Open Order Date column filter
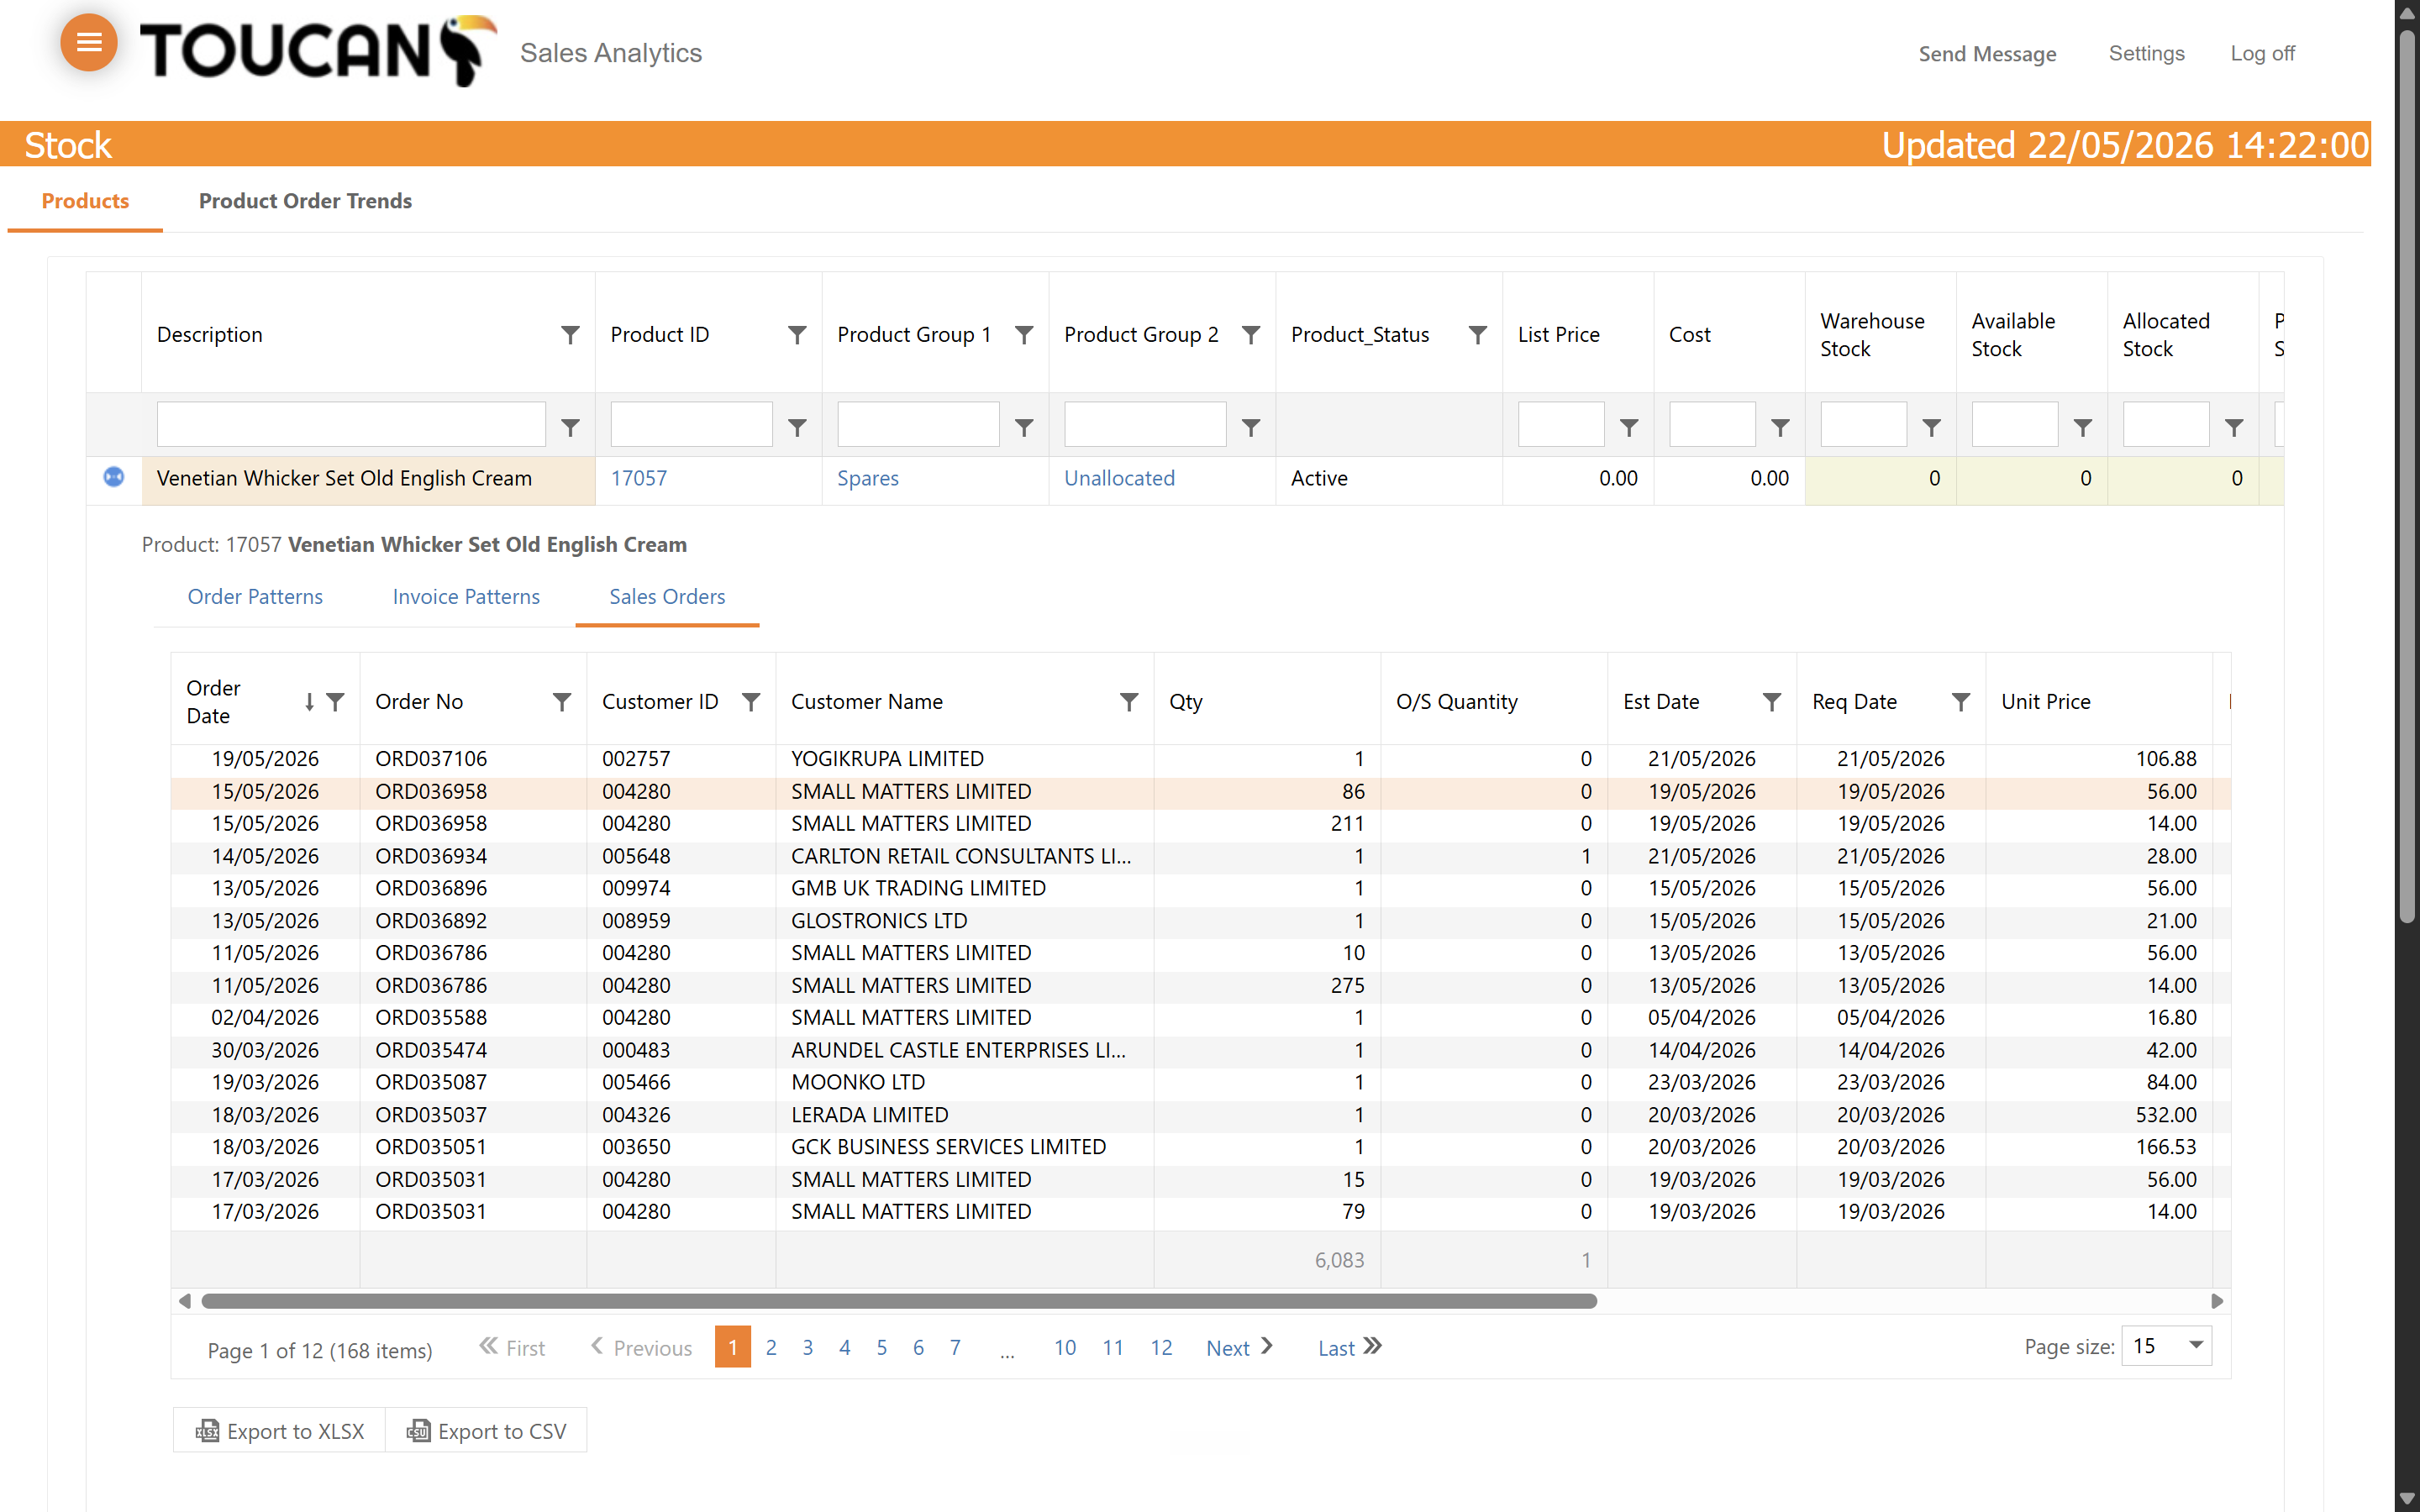This screenshot has height=1512, width=2420. [336, 702]
